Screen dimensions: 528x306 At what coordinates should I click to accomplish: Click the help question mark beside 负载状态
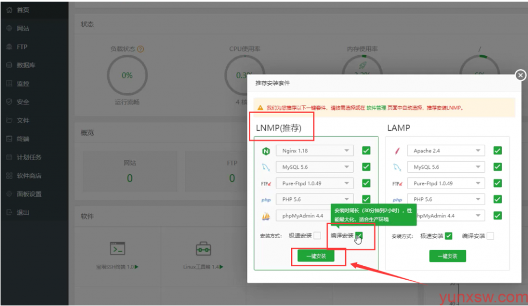click(140, 49)
